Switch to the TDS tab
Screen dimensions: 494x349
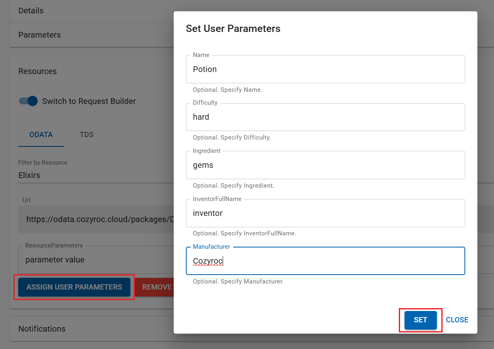coord(87,135)
